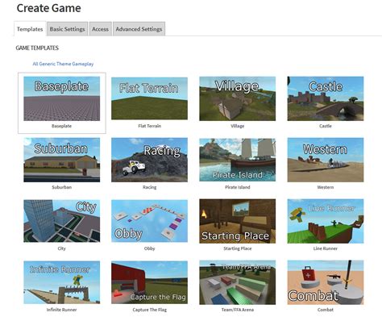Choose the Starting Place template
Viewport: 382px width, 321px height.
coord(238,221)
